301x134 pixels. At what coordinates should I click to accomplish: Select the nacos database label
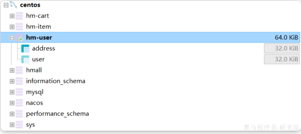click(x=35, y=103)
